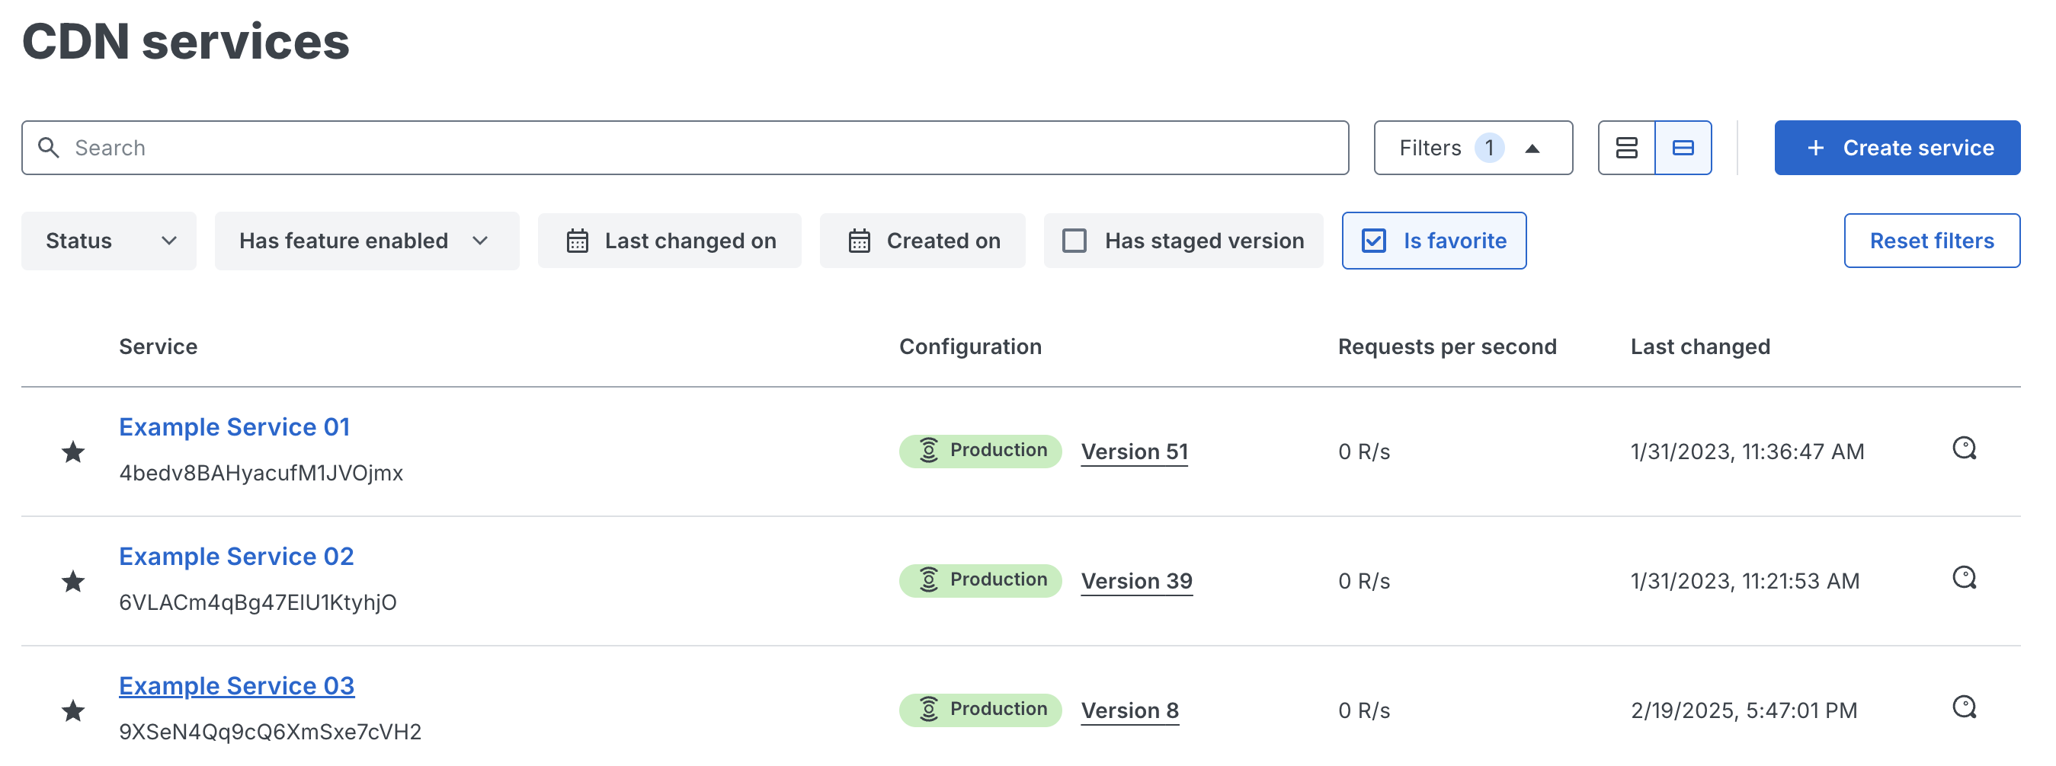Open the detail magnifier for Example Service 01 row
The image size is (2056, 766).
(1965, 448)
